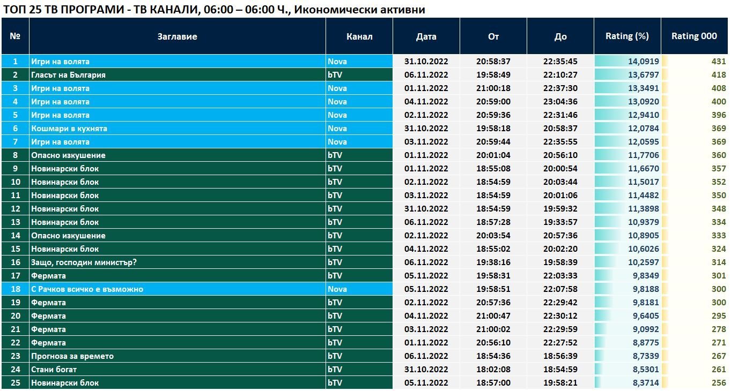This screenshot has width=731, height=391.
Task: Select the "Гласът на България" title cell
Action: pyautogui.click(x=68, y=75)
